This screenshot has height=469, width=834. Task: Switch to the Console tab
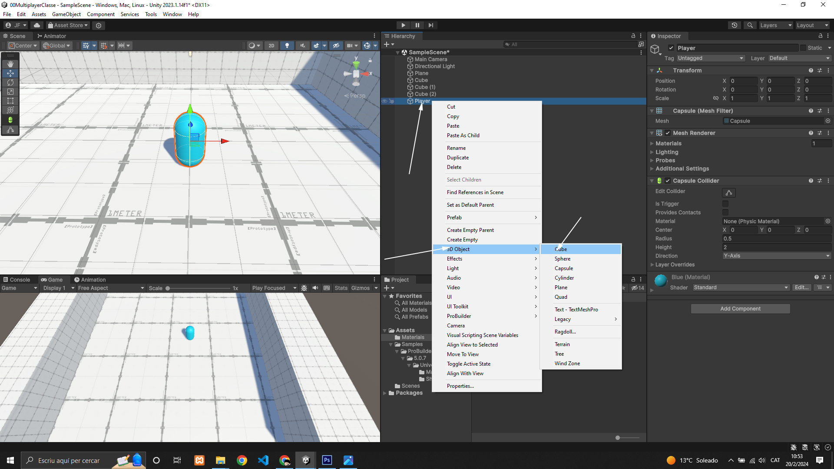[x=17, y=280]
